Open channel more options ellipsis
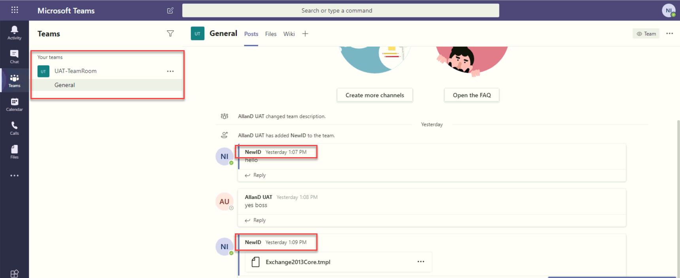680x278 pixels. [669, 34]
